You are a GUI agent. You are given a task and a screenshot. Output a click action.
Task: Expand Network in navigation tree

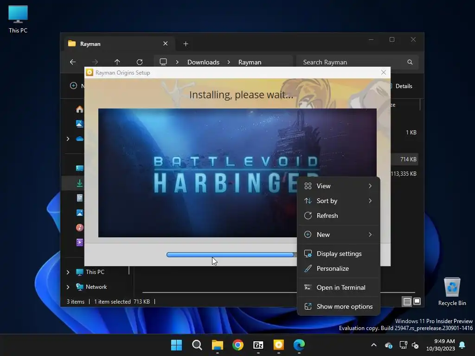68,287
